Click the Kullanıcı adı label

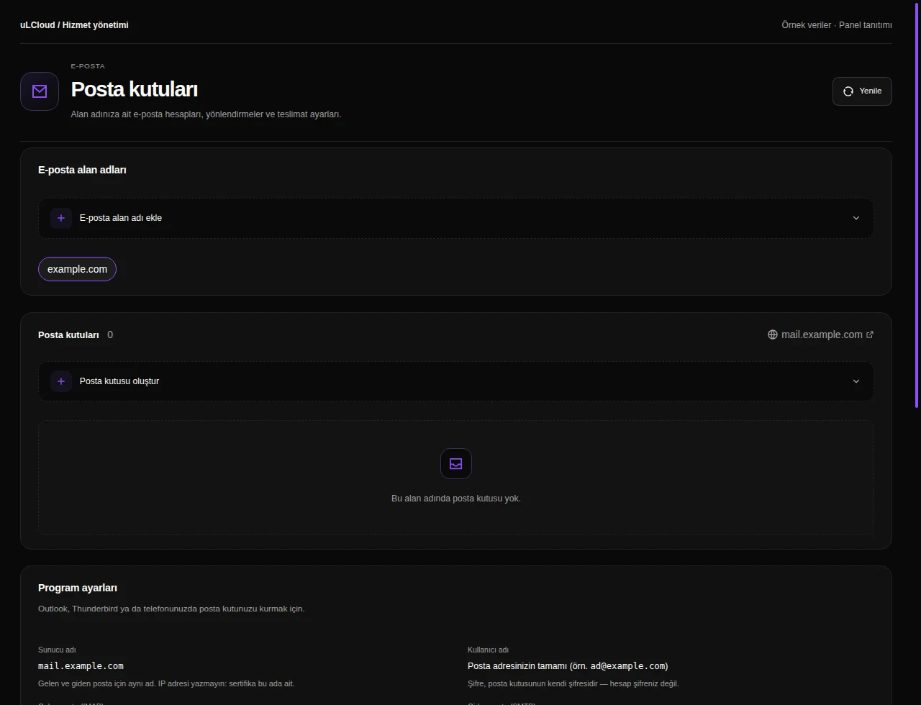tap(488, 650)
